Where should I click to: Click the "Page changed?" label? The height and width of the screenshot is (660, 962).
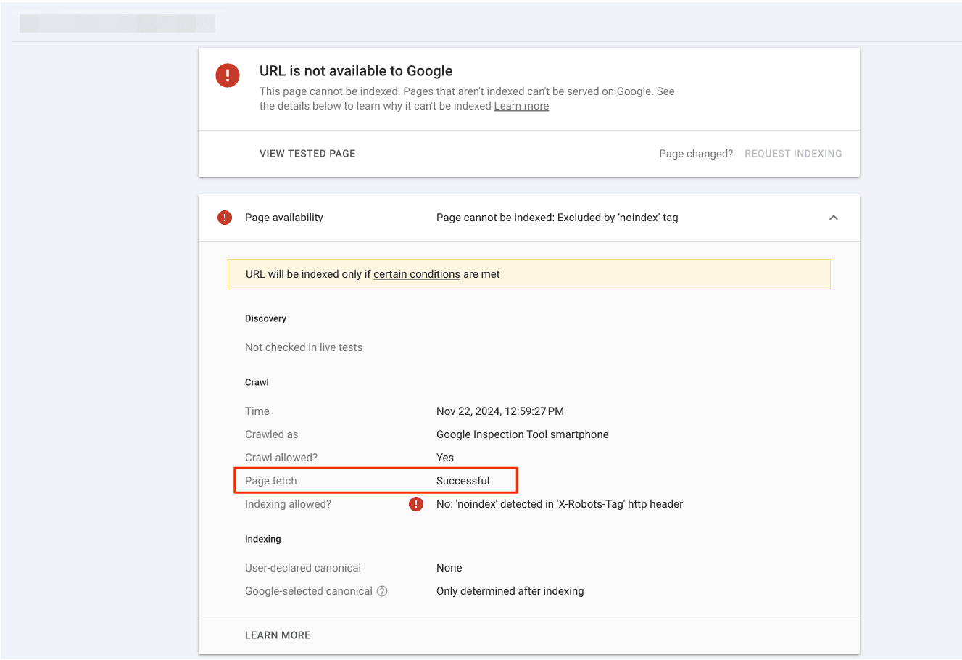(694, 153)
